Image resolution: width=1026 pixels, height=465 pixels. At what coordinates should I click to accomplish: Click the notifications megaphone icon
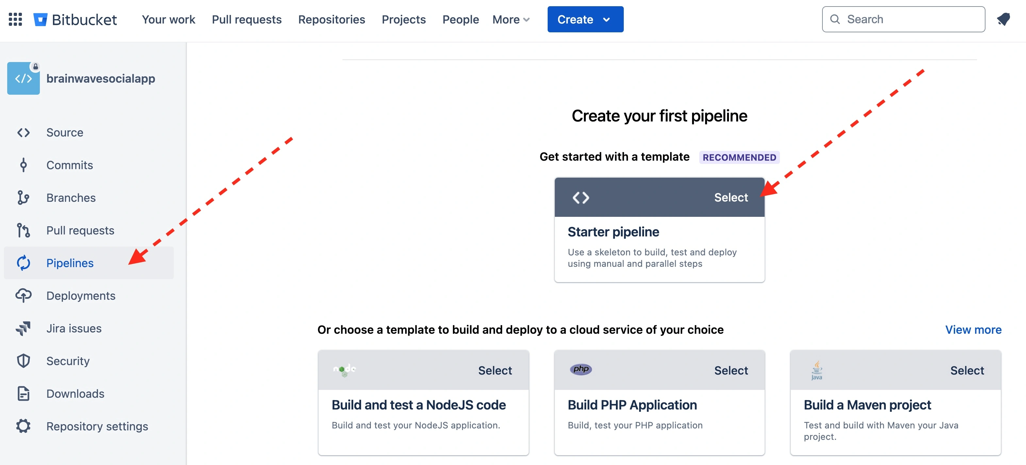click(x=1003, y=19)
